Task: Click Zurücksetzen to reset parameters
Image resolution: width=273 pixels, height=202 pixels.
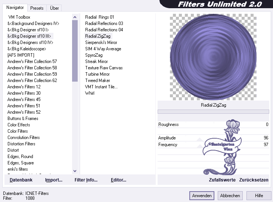Action: [254, 180]
